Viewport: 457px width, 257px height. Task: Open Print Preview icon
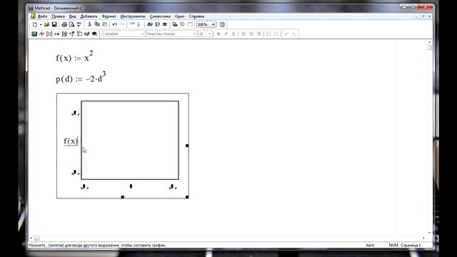(71, 24)
